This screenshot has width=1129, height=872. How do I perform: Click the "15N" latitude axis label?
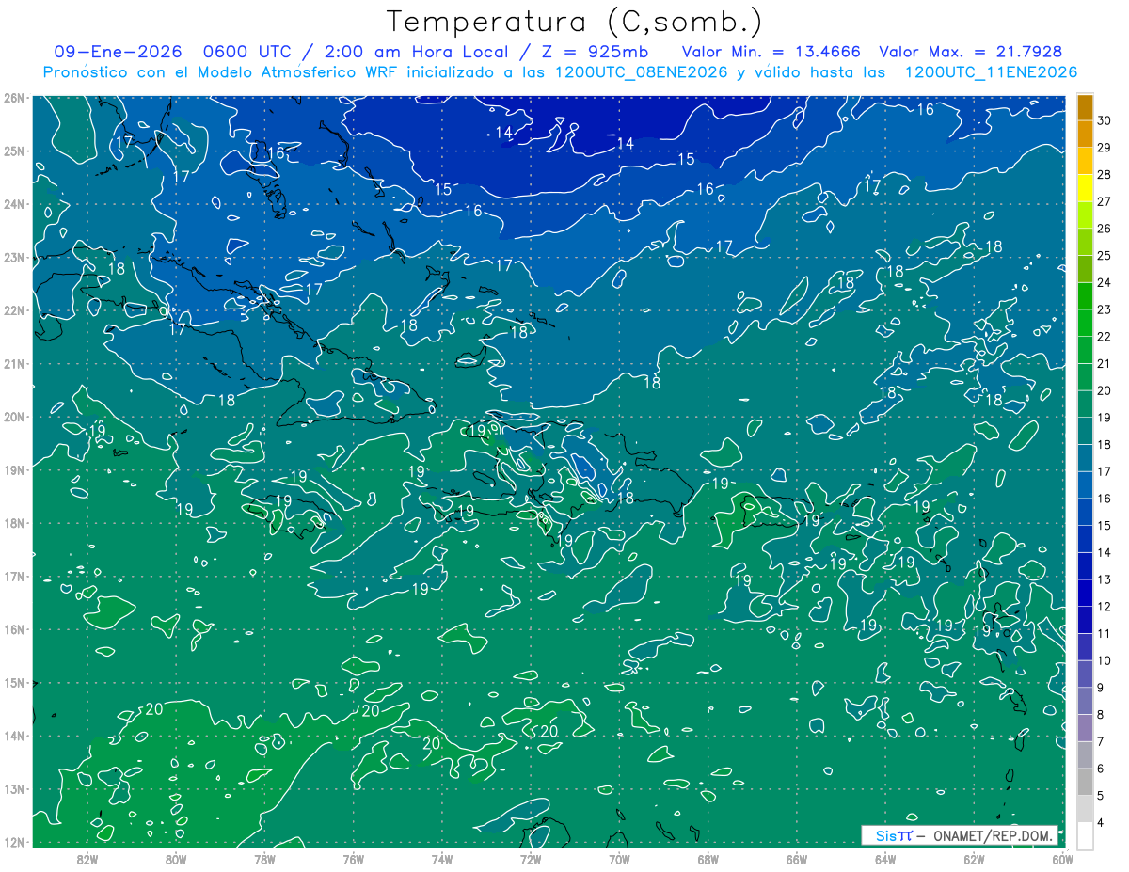(x=14, y=683)
